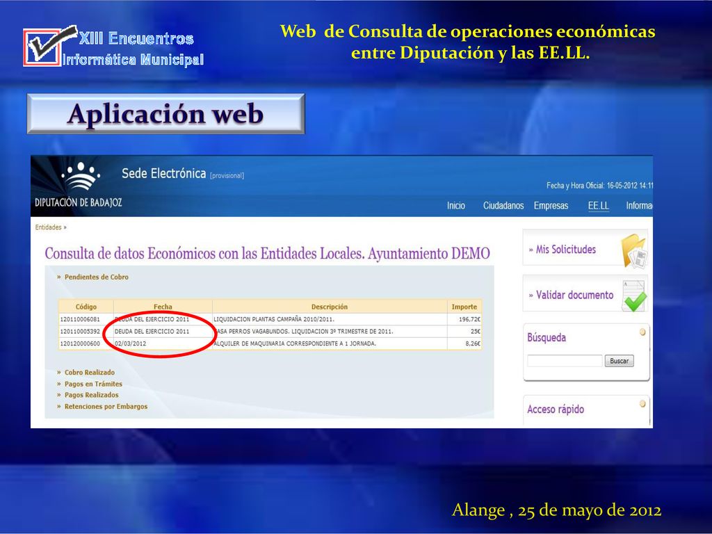Click the XIII Encuentros checkmark logo
The width and height of the screenshot is (712, 534).
(49, 45)
